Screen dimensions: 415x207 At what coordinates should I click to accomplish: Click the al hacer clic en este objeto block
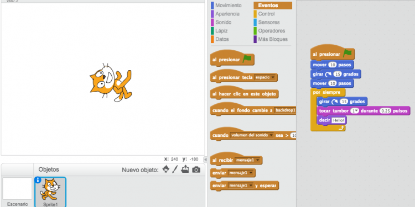[244, 94]
